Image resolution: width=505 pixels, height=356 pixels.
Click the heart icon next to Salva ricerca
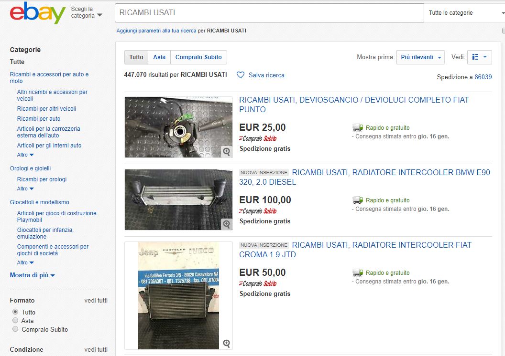click(240, 75)
